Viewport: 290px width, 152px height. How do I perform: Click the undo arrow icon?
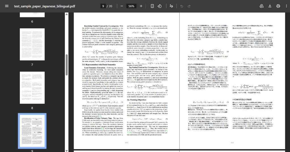pyautogui.click(x=182, y=6)
